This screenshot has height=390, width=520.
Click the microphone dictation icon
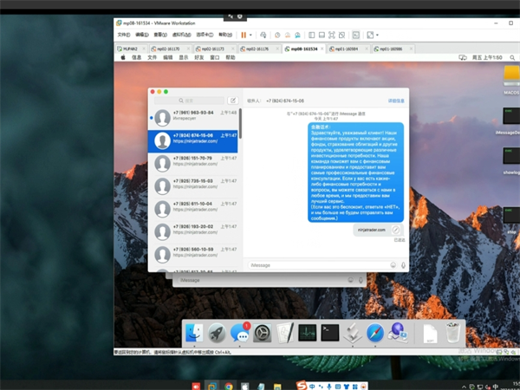[x=403, y=264]
